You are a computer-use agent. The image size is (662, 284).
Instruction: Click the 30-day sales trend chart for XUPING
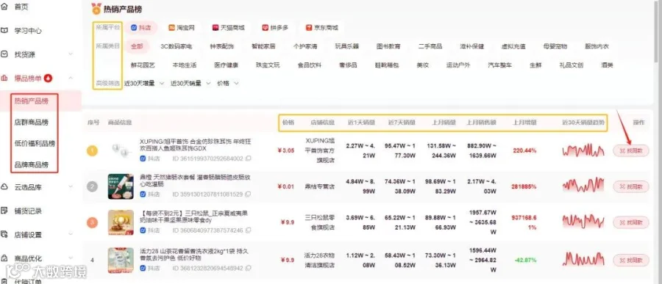click(x=583, y=150)
